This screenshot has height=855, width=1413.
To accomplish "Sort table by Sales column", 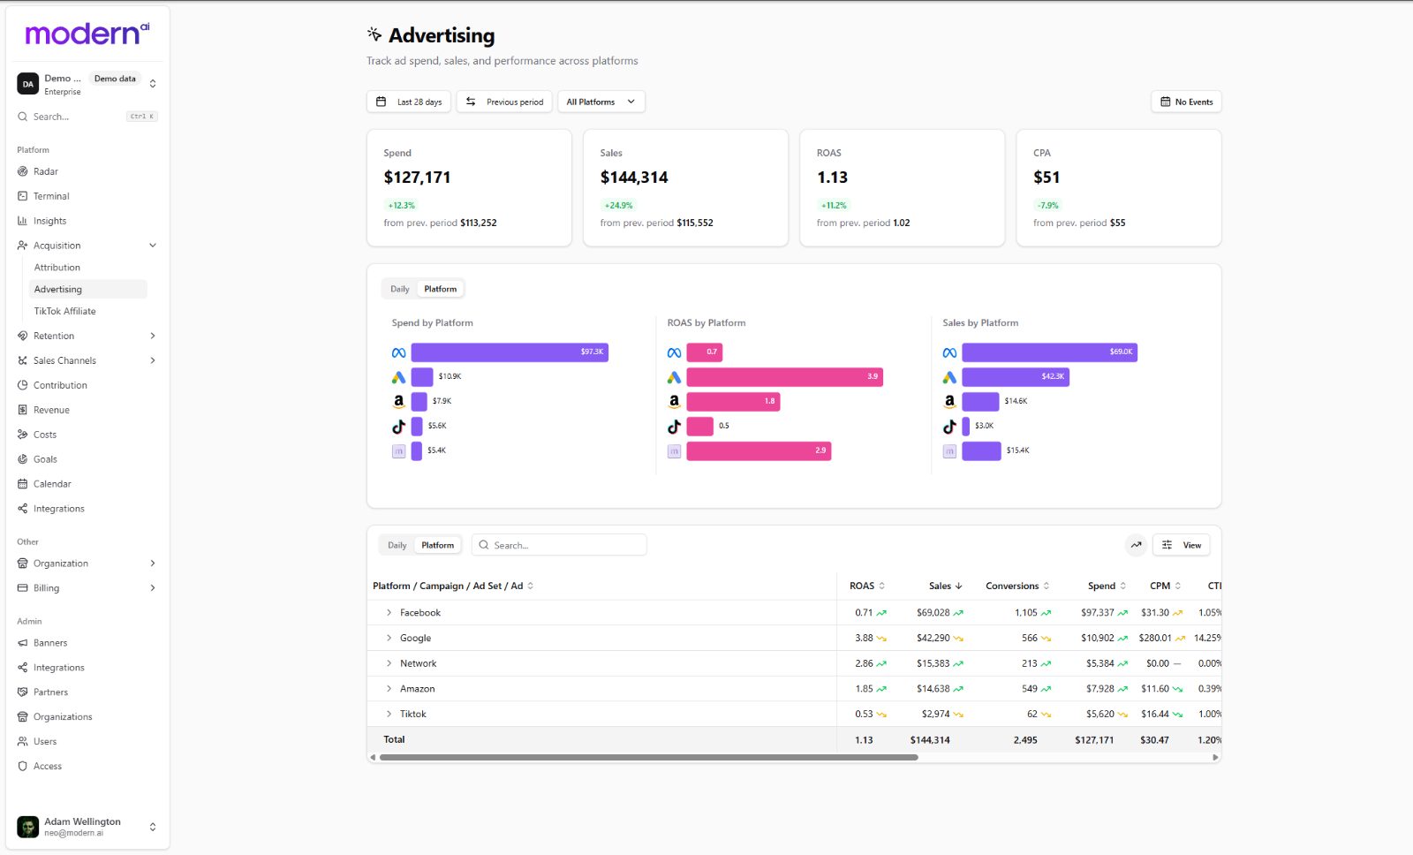I will [x=945, y=586].
